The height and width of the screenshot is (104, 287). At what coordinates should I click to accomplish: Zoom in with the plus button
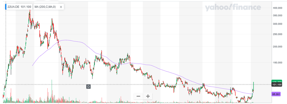148,96
